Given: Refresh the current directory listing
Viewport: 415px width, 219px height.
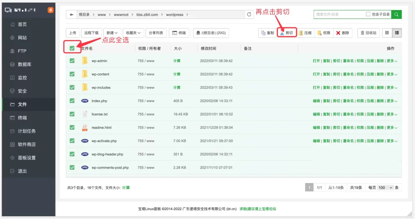Looking at the screenshot, I should (249, 15).
